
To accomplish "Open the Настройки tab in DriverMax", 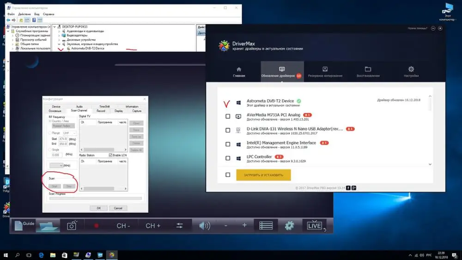I will pyautogui.click(x=411, y=72).
